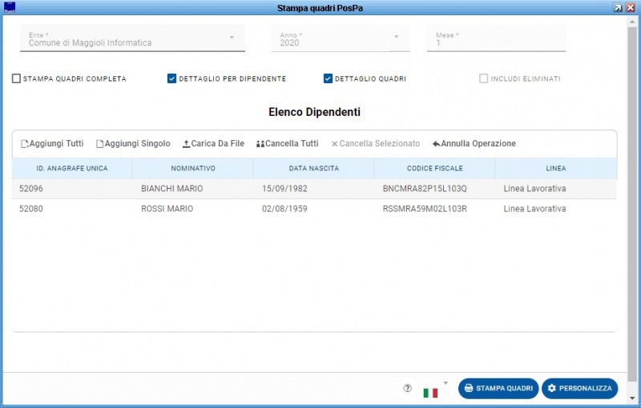Open the Anno dropdown list
Viewport: 641px width, 408px height.
pyautogui.click(x=396, y=38)
